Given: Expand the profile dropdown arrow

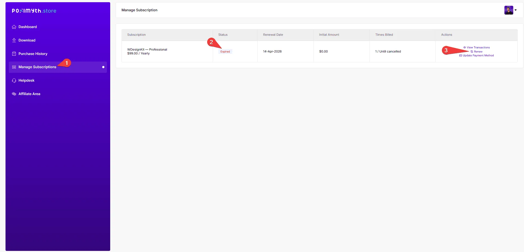Looking at the screenshot, I should point(516,10).
